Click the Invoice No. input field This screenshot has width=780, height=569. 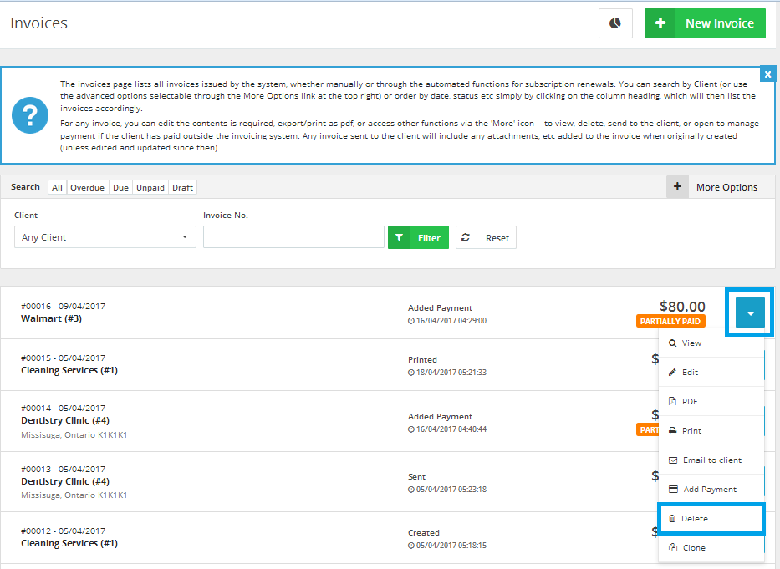pyautogui.click(x=293, y=237)
